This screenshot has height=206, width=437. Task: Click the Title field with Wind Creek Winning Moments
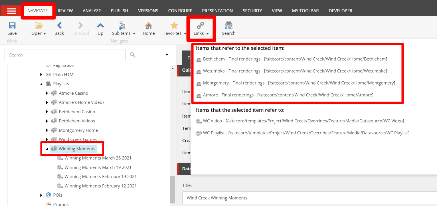coord(309,198)
